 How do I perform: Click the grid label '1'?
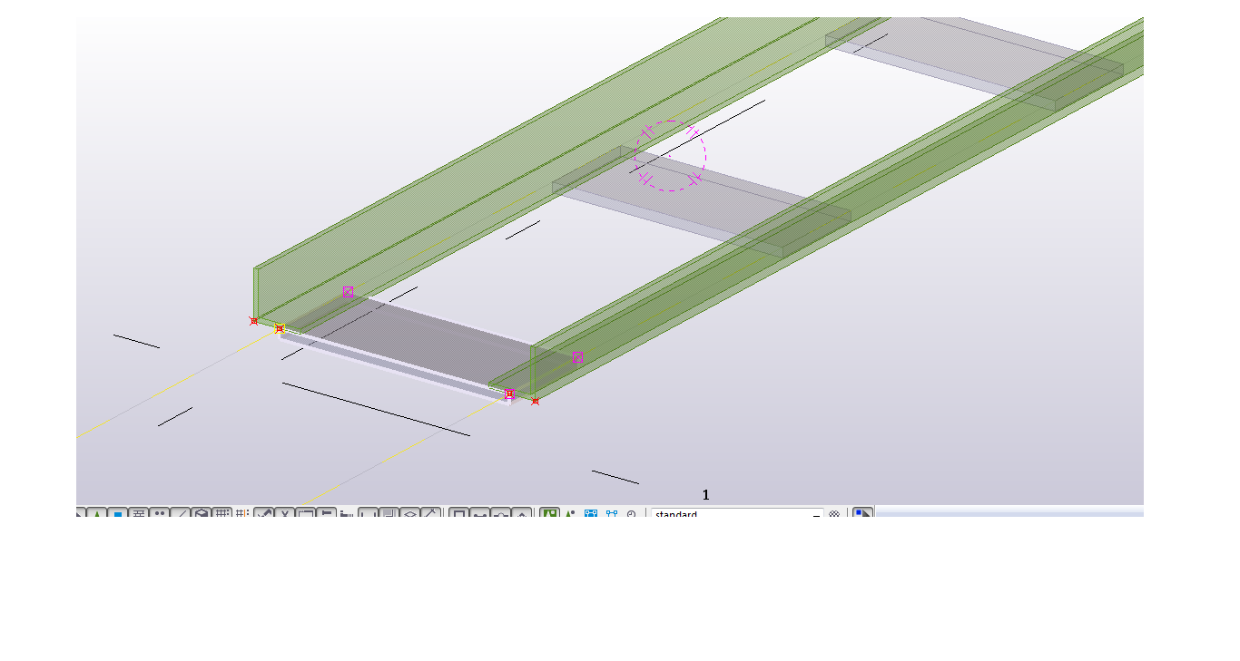(x=705, y=495)
